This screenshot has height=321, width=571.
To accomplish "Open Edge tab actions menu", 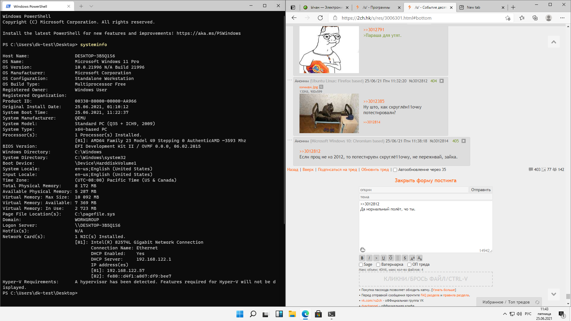I will tap(293, 7).
